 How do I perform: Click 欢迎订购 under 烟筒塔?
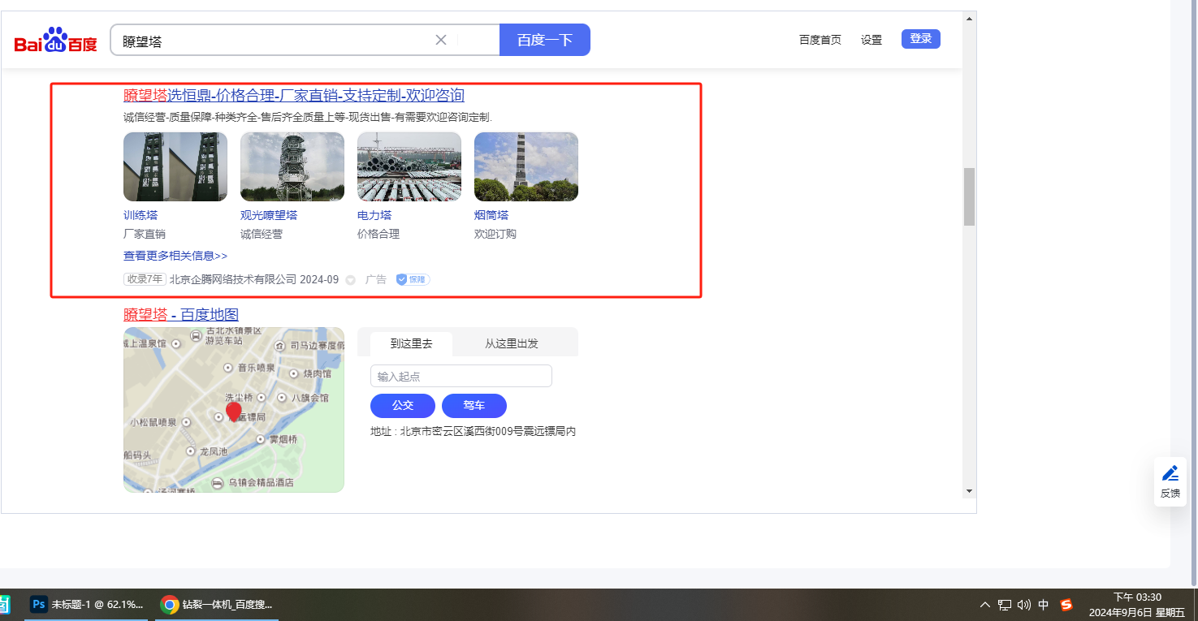coord(495,234)
